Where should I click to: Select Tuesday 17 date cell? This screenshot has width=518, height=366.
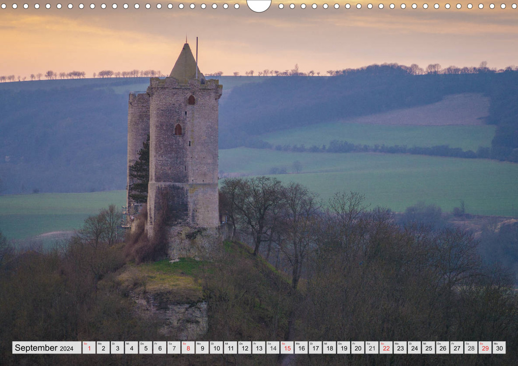pyautogui.click(x=315, y=348)
